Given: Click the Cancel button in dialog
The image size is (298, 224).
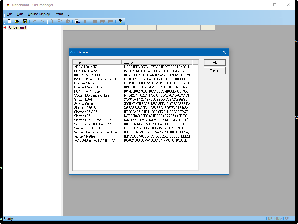Looking at the screenshot, I should 215,71.
